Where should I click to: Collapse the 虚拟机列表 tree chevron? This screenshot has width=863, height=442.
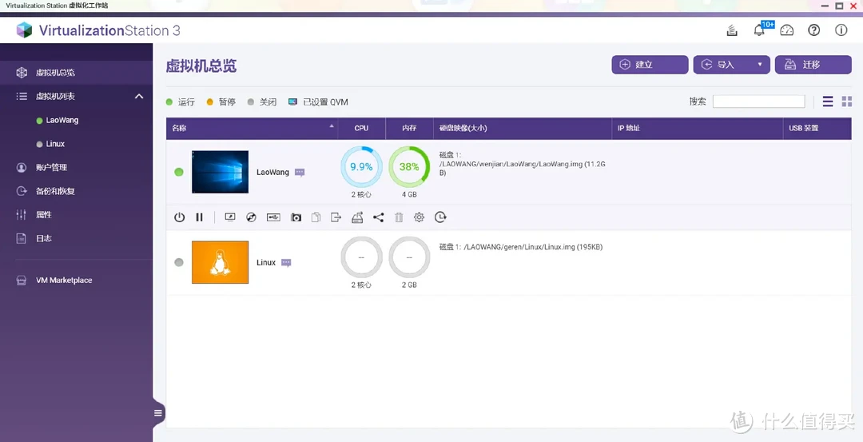tap(139, 97)
